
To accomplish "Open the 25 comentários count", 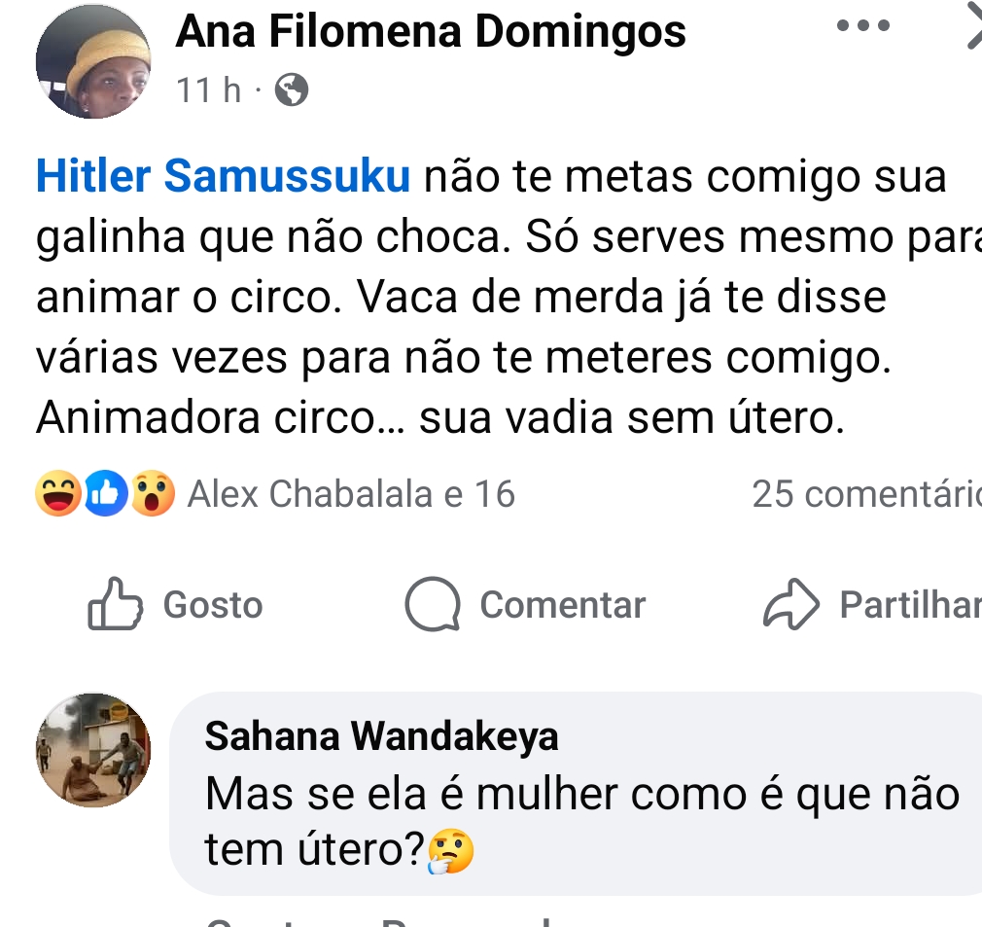I will click(x=865, y=494).
